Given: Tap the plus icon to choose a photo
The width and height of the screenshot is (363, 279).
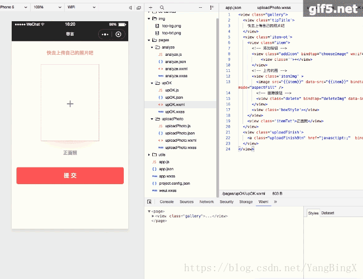Looking at the screenshot, I should (70, 104).
